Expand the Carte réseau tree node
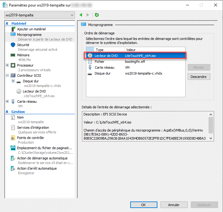Screen dimensions: 223x212 pyautogui.click(x=7, y=102)
